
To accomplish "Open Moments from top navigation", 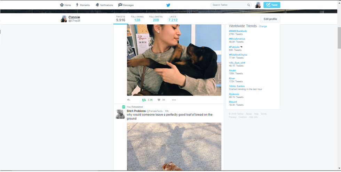I will pos(83,5).
